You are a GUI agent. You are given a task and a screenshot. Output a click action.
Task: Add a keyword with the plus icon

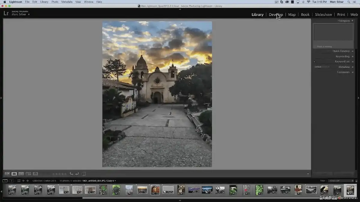[314, 62]
